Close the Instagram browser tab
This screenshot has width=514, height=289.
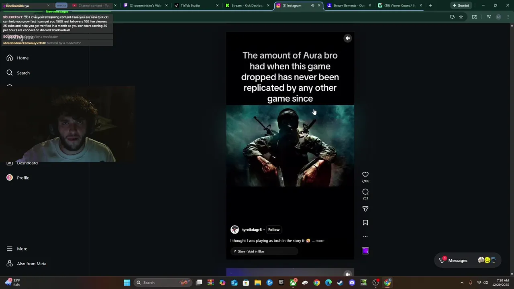click(x=319, y=6)
